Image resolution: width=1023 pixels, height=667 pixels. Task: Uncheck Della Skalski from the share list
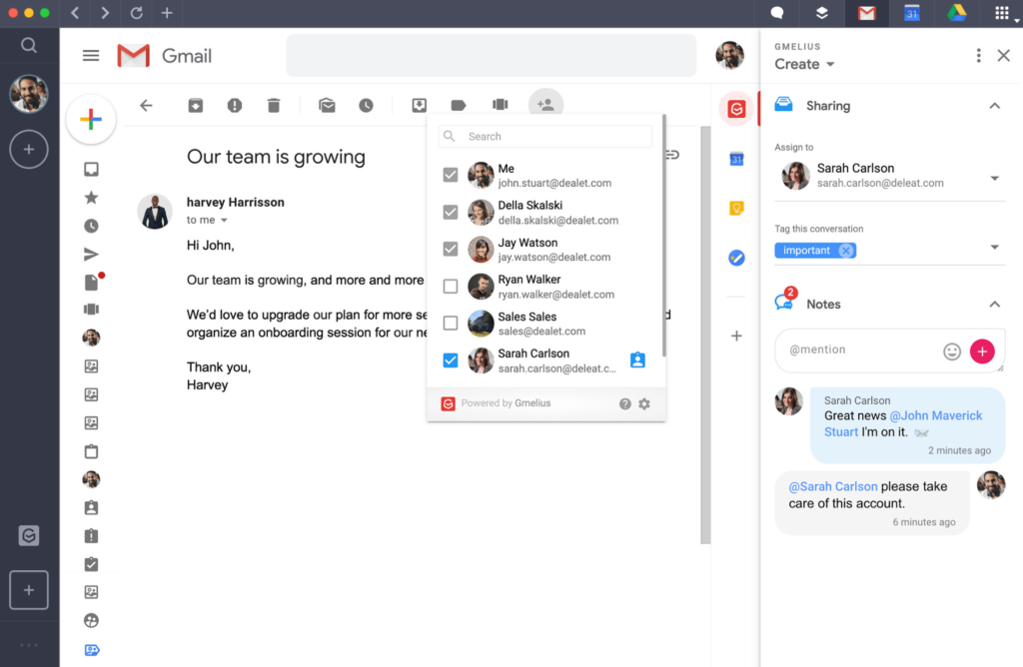tap(451, 212)
